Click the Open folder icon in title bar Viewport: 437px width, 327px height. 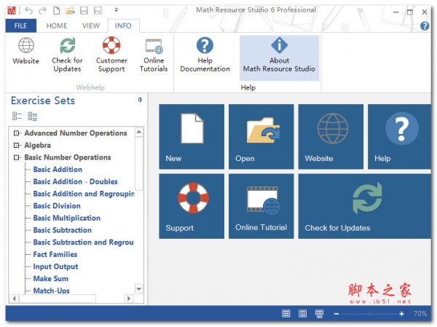point(70,11)
